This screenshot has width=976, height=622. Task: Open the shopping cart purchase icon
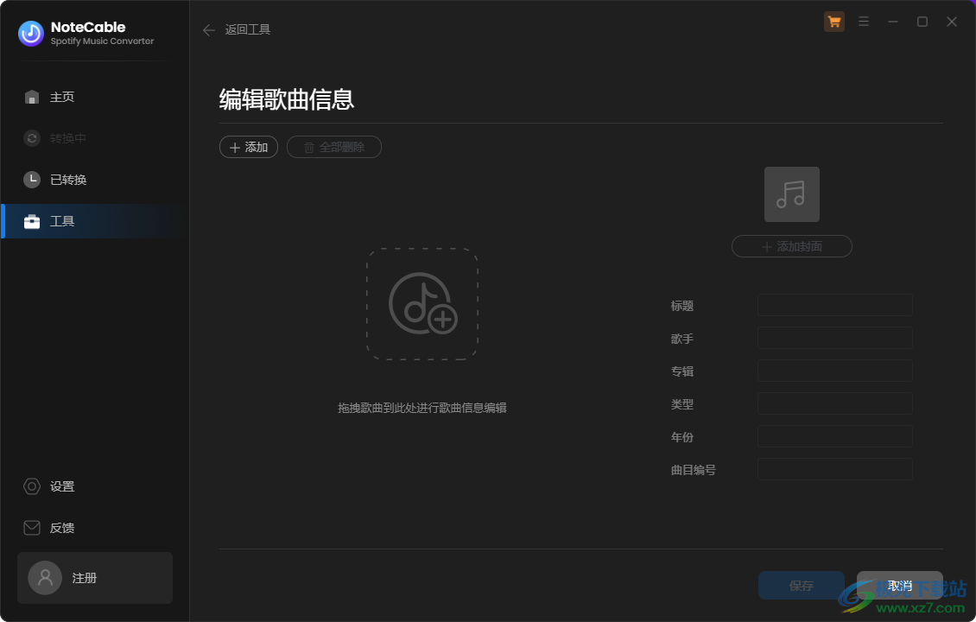pos(834,22)
